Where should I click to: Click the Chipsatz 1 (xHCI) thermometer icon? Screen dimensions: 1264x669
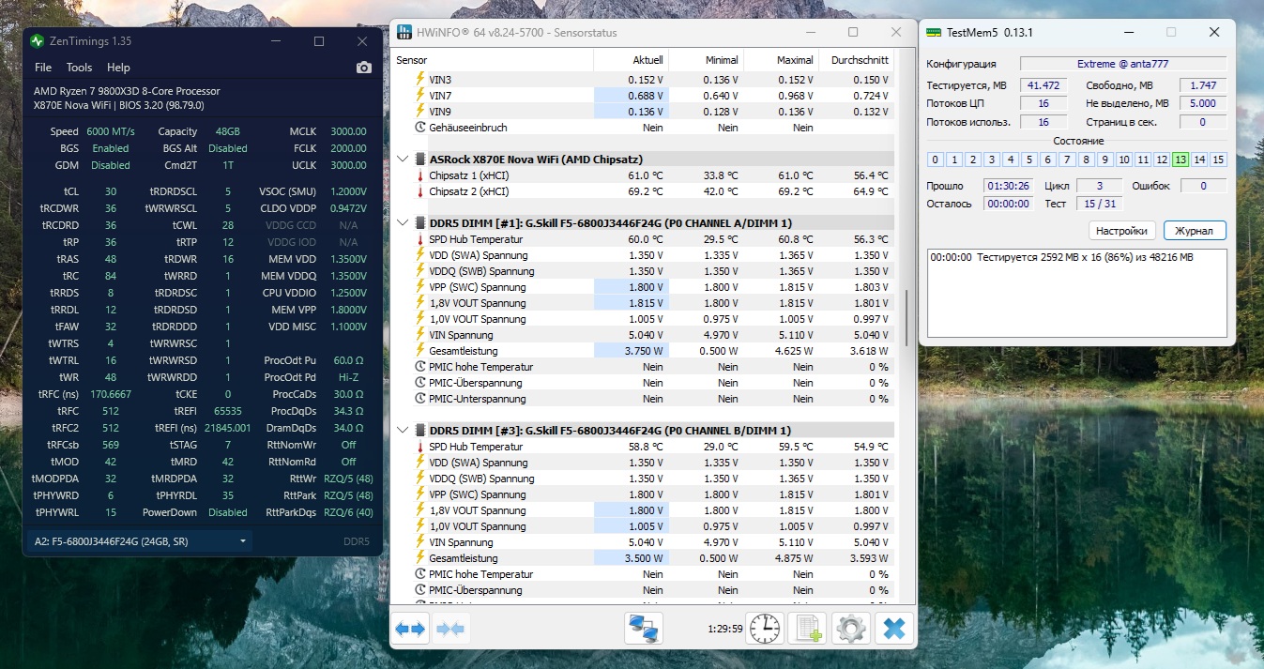(419, 175)
